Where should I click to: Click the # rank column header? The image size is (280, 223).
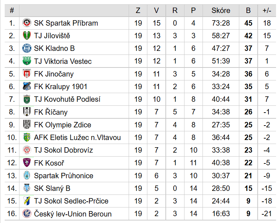(12, 10)
